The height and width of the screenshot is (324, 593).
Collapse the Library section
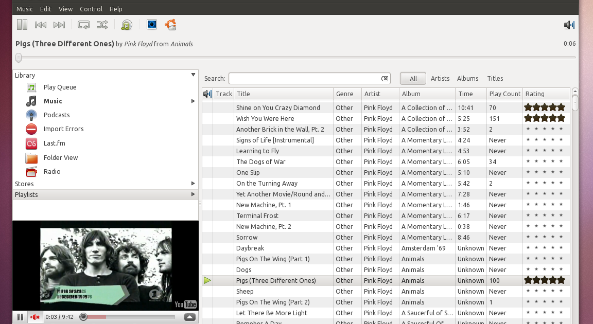(x=194, y=75)
